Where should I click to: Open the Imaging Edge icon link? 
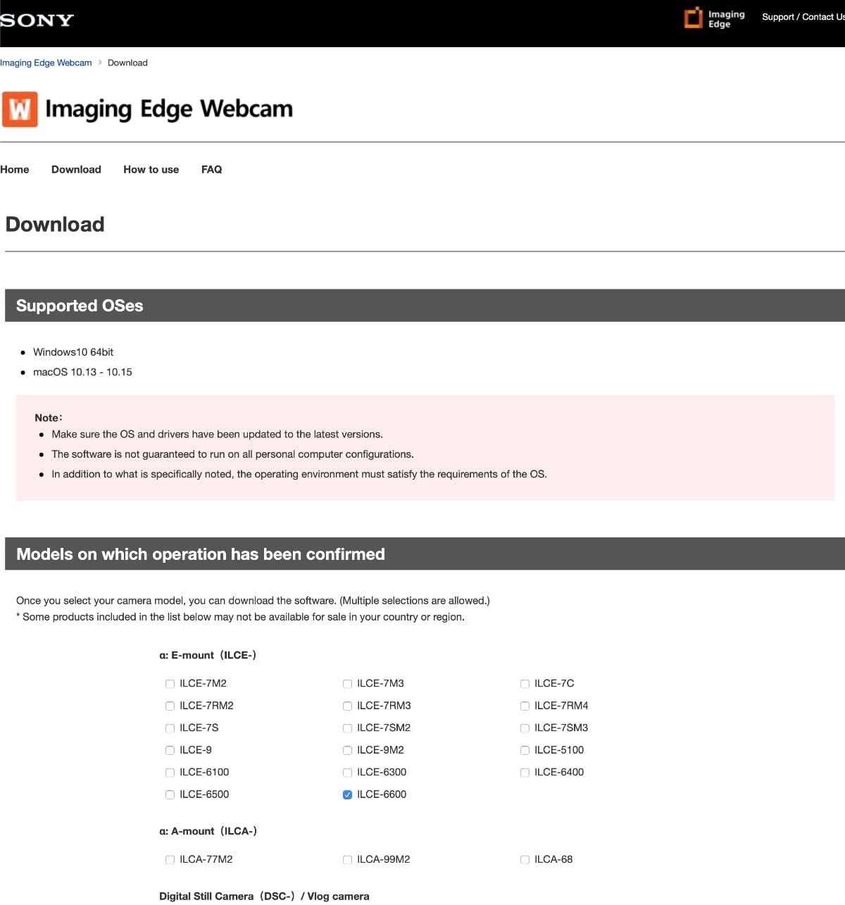pyautogui.click(x=715, y=18)
